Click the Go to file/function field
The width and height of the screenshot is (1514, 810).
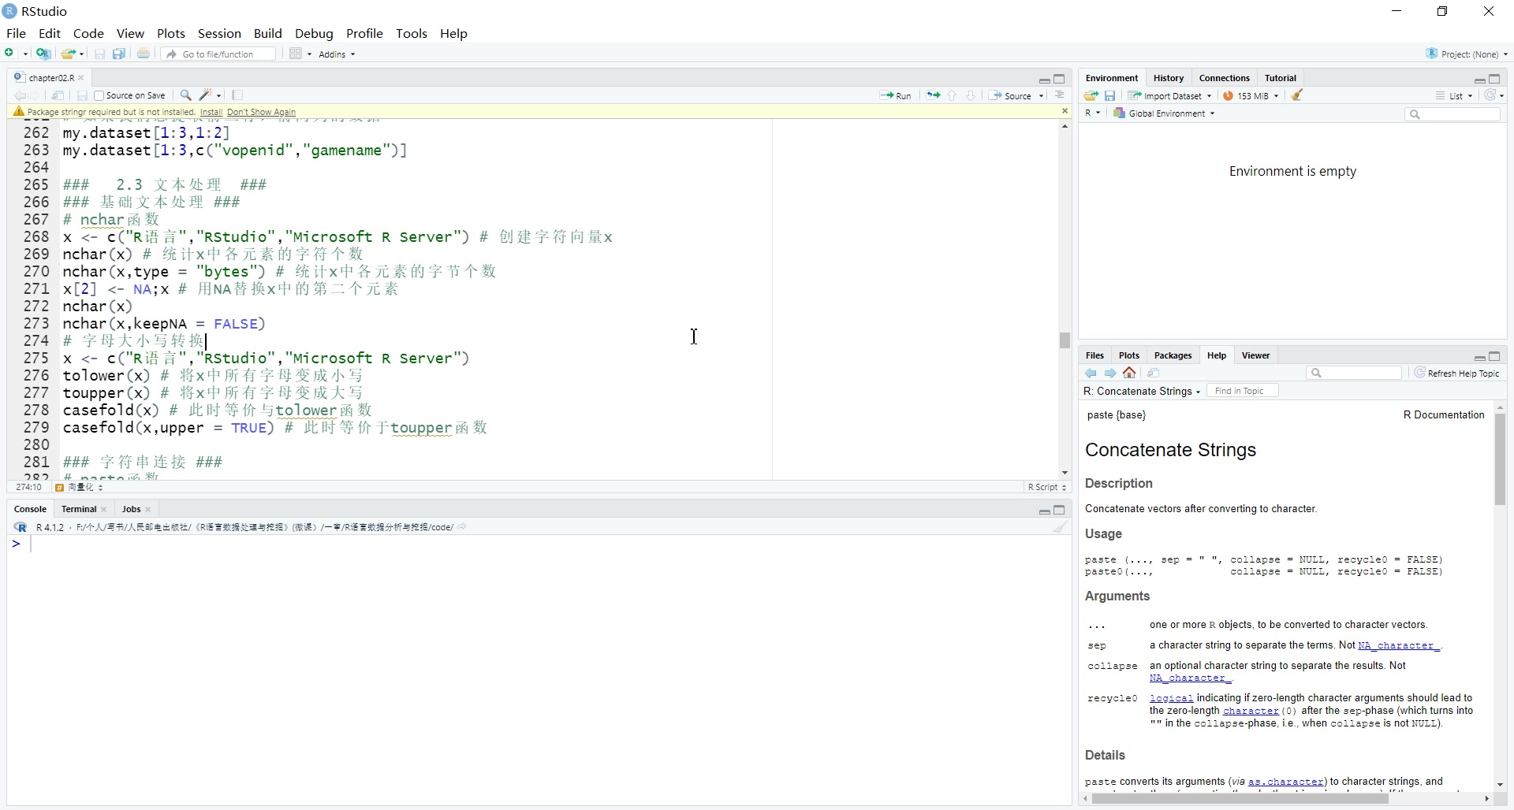coord(219,54)
